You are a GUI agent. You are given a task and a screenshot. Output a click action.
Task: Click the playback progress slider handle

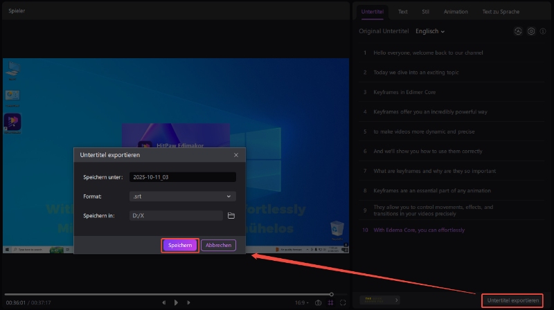(x=331, y=294)
